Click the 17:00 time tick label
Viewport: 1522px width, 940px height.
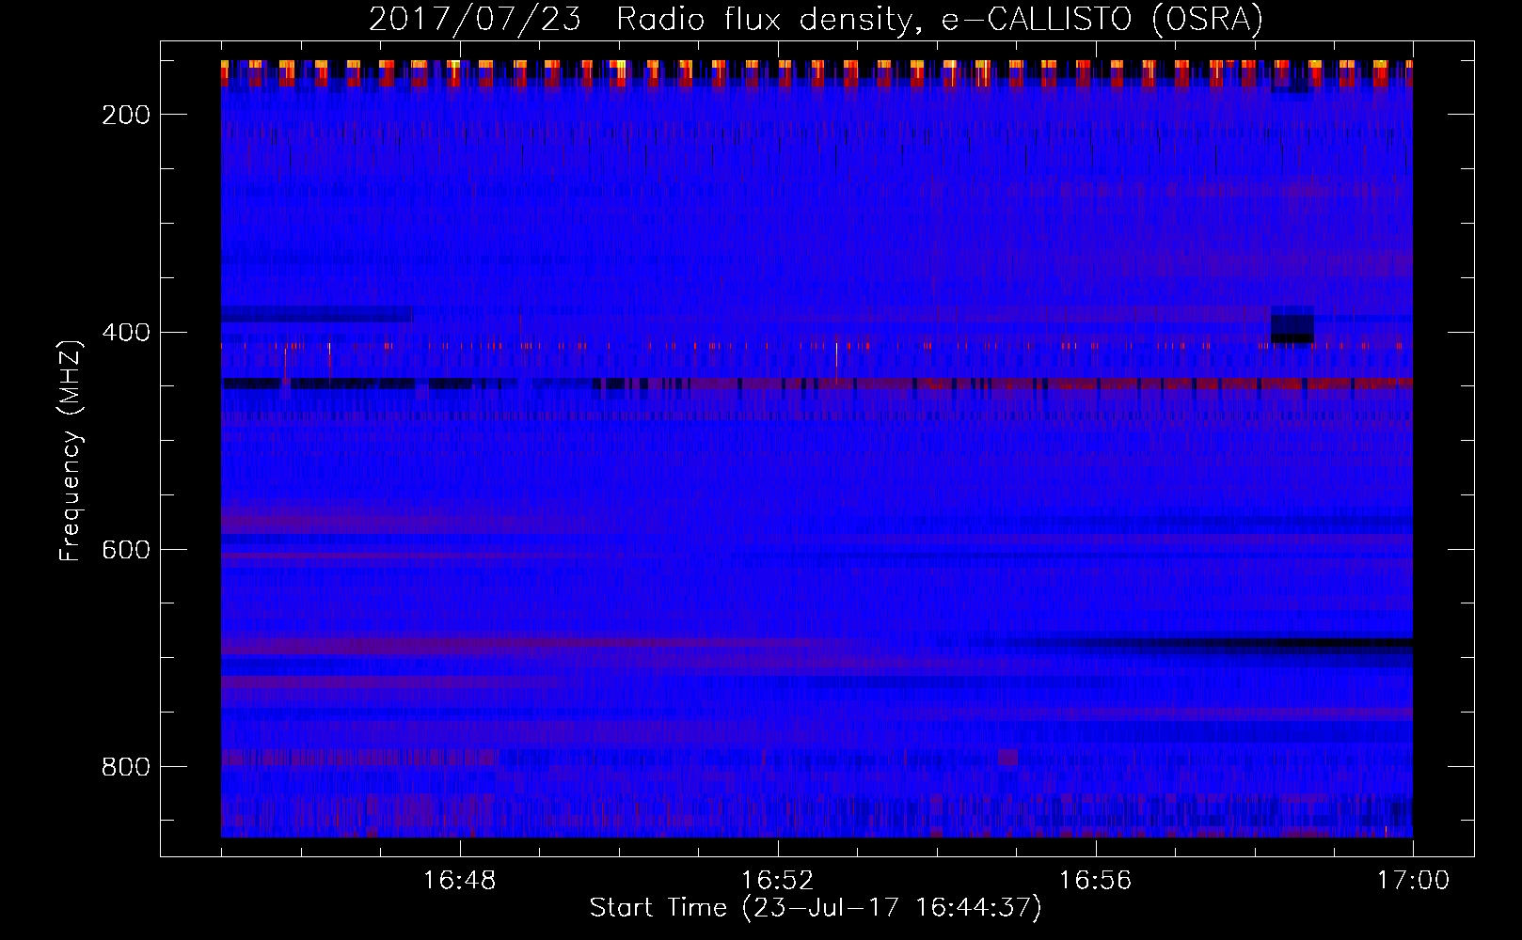click(x=1413, y=881)
